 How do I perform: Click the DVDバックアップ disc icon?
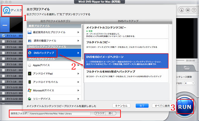click(x=30, y=53)
